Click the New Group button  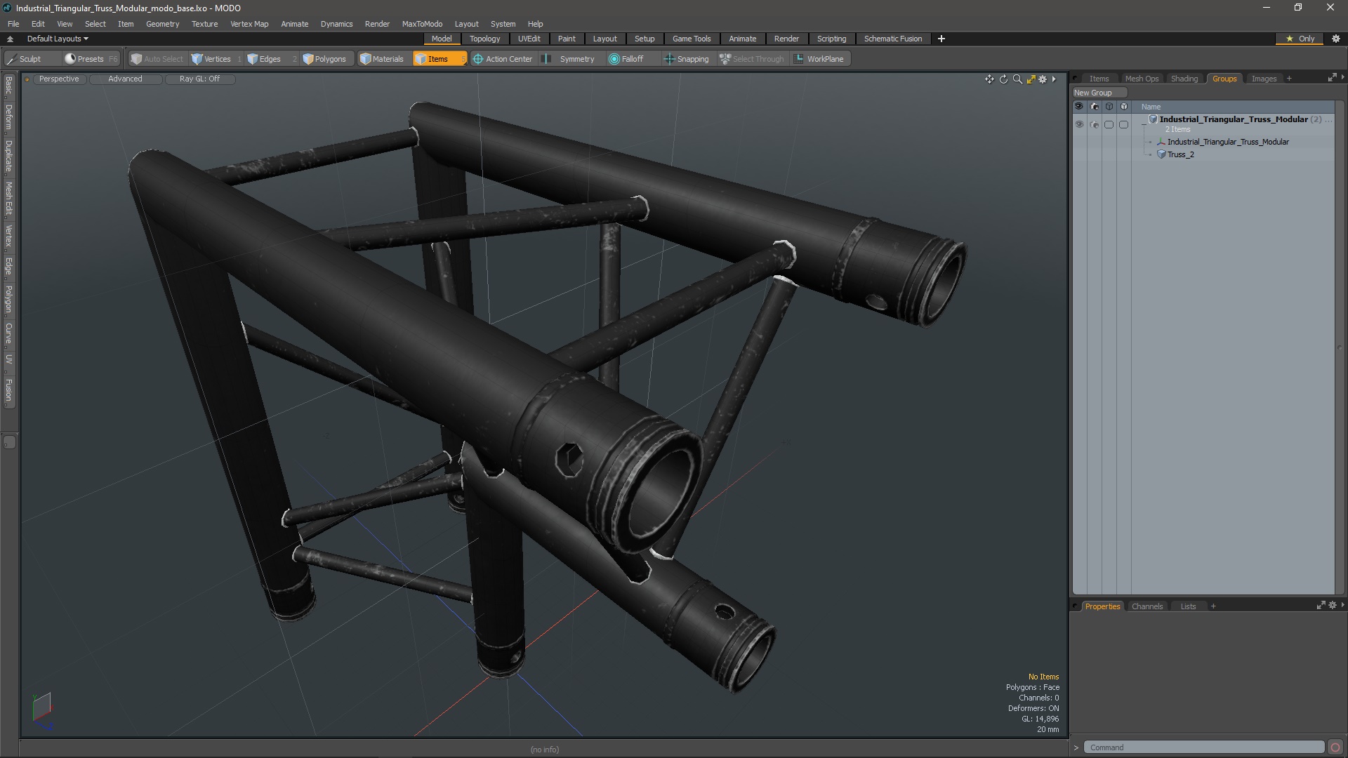click(x=1099, y=93)
